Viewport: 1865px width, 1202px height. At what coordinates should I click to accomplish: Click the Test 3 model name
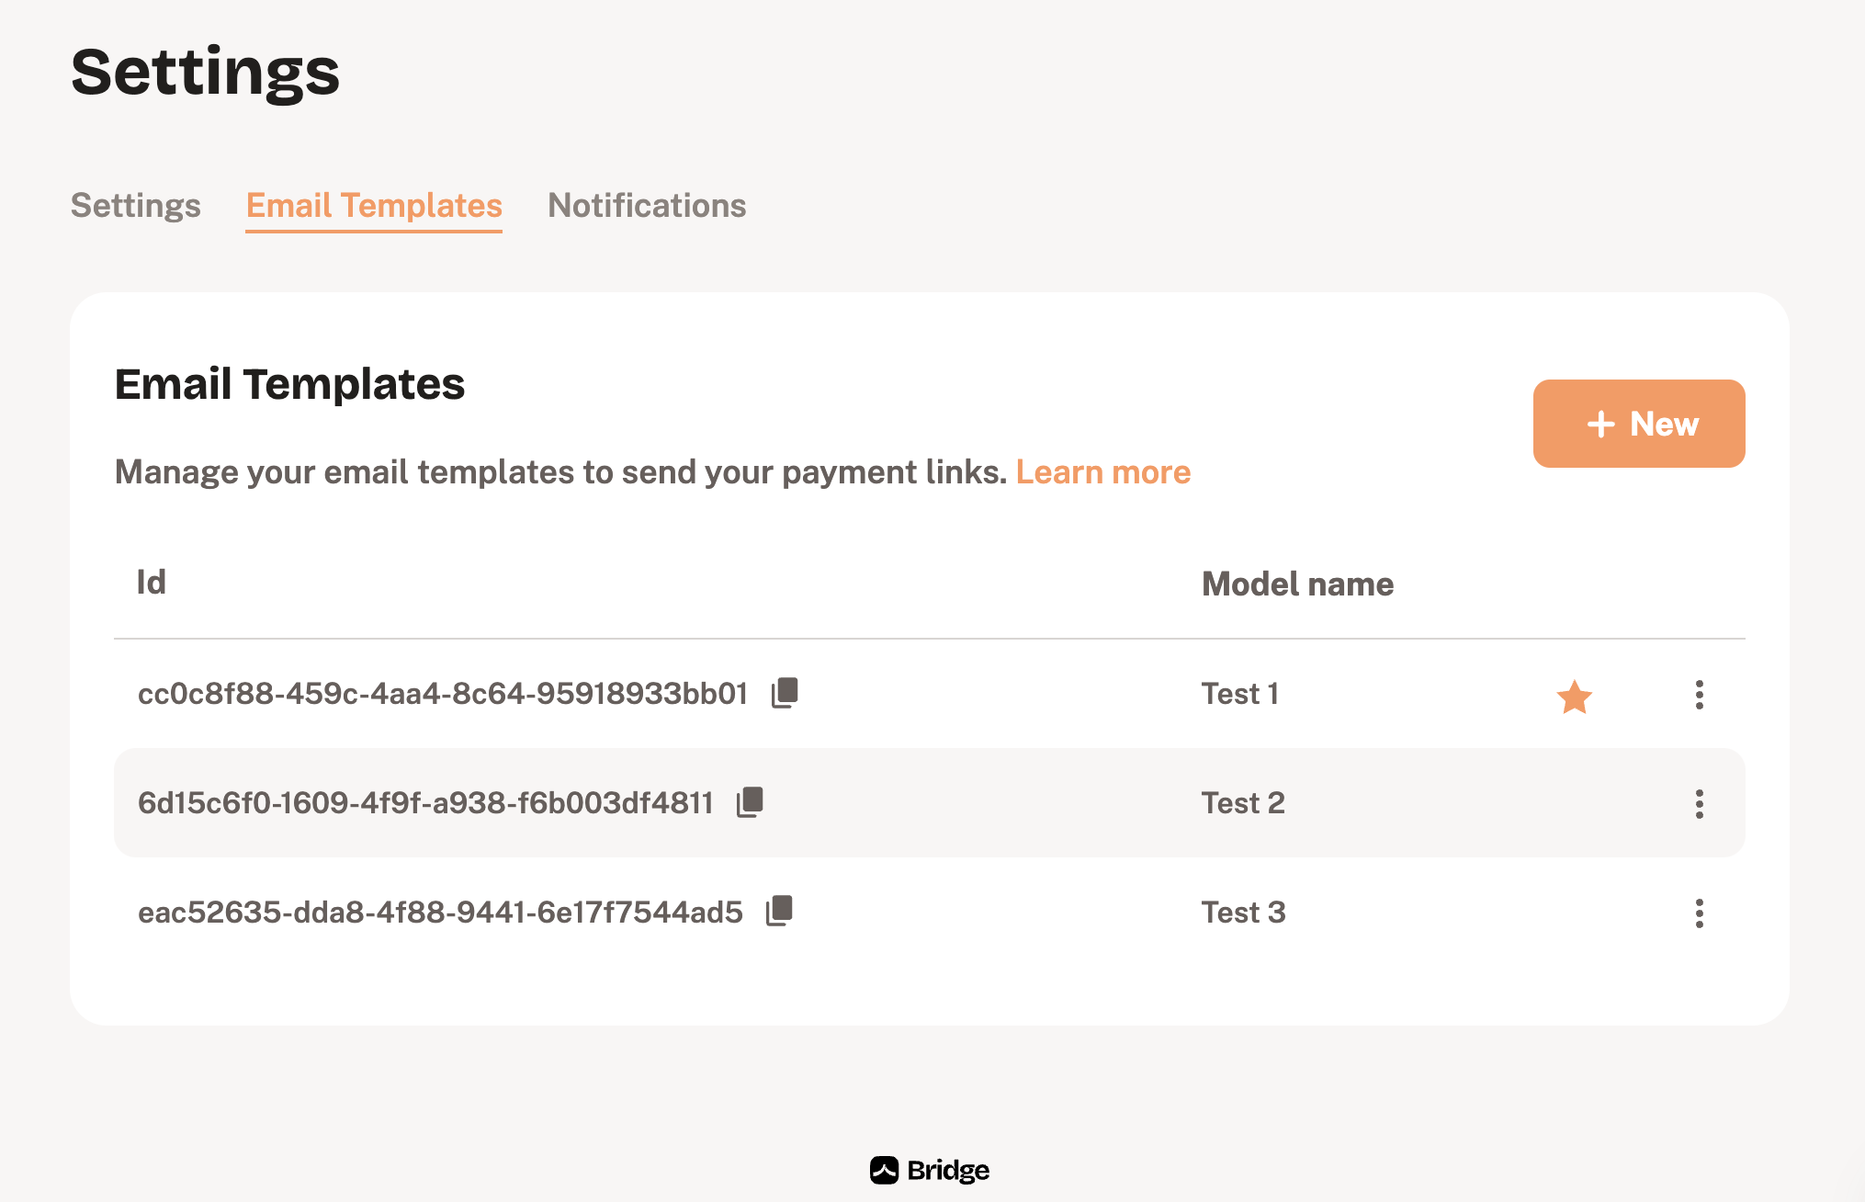(x=1243, y=913)
